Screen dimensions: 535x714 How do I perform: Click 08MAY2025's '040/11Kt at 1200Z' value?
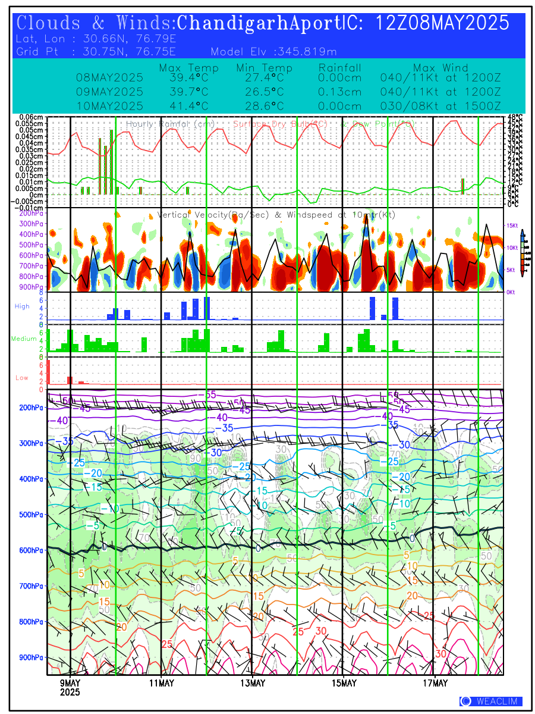440,78
